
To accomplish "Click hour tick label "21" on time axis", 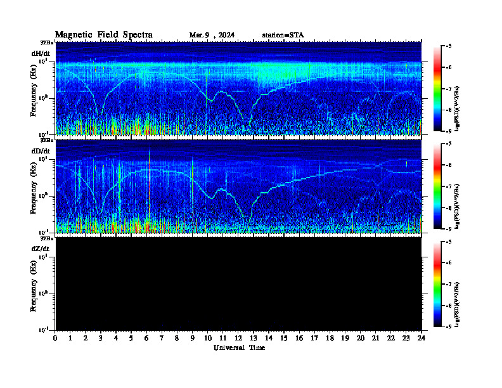I will tap(375, 338).
